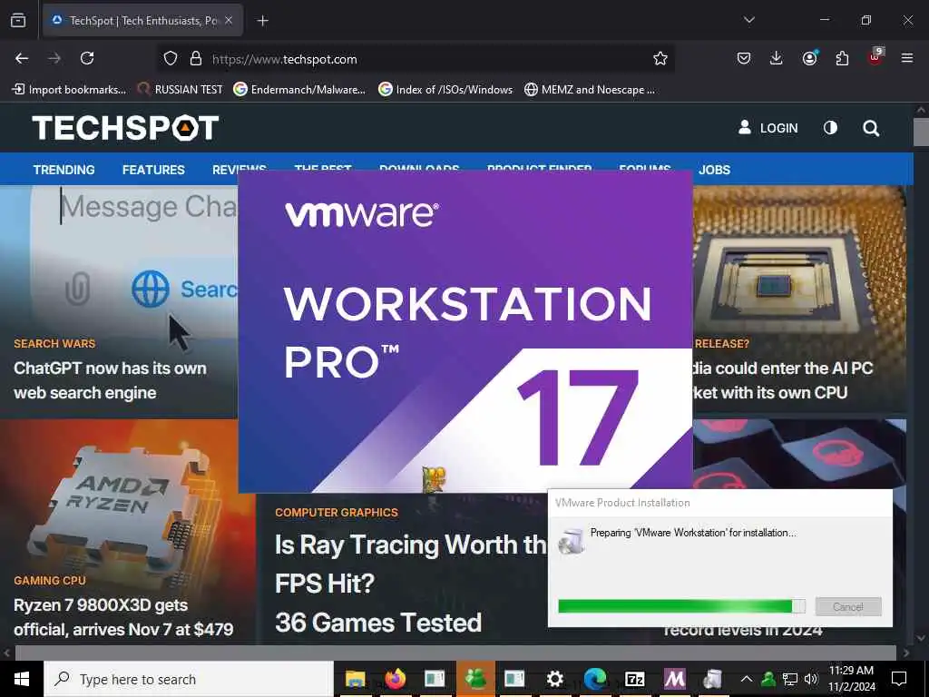Reload the current page

click(87, 59)
